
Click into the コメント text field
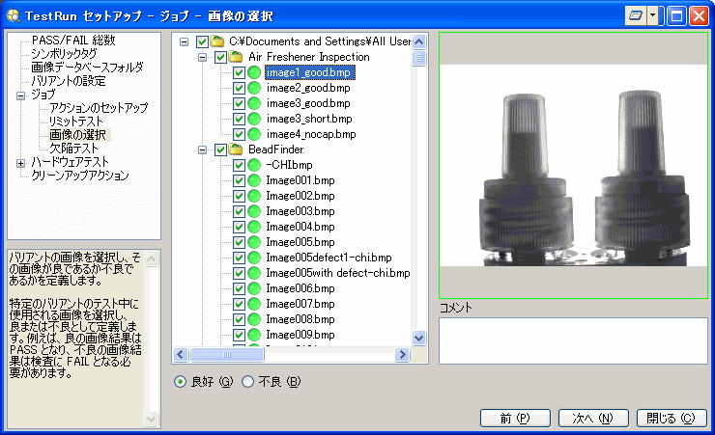pyautogui.click(x=573, y=340)
